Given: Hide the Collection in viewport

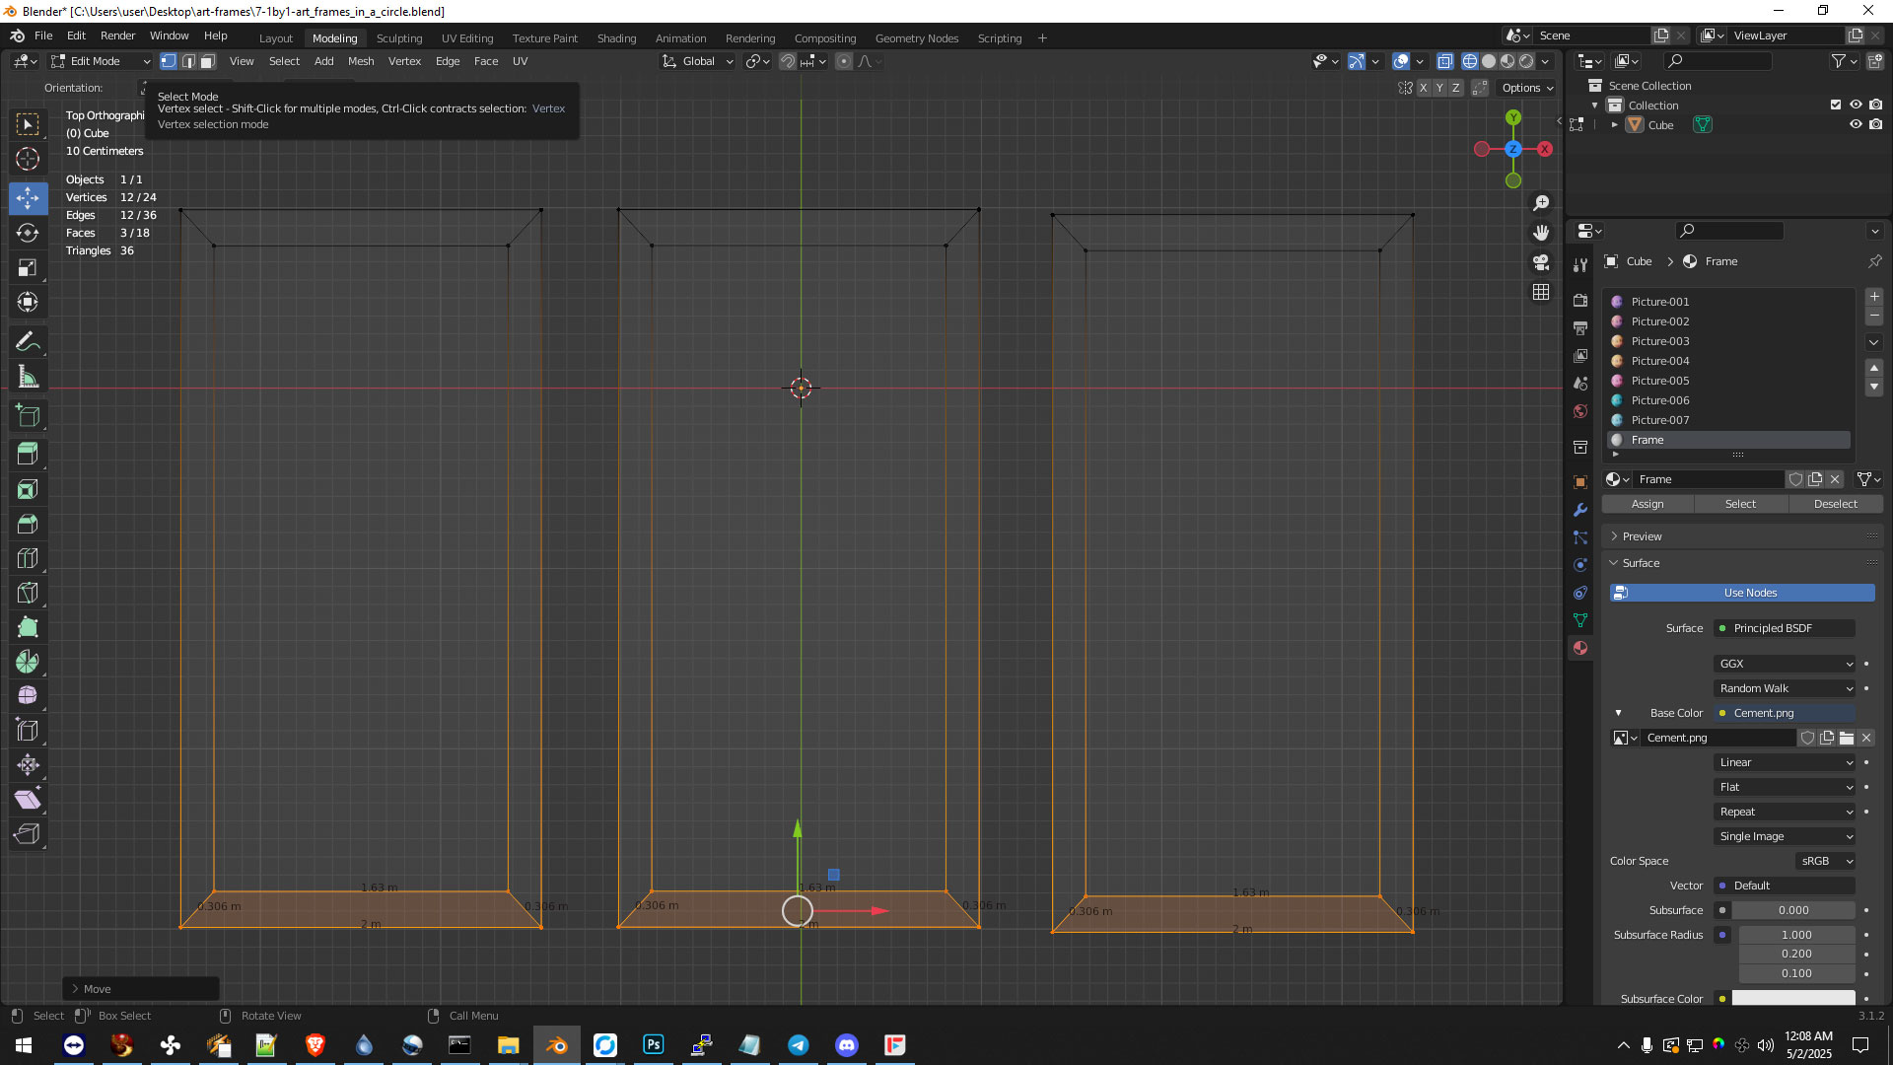Looking at the screenshot, I should pyautogui.click(x=1856, y=105).
